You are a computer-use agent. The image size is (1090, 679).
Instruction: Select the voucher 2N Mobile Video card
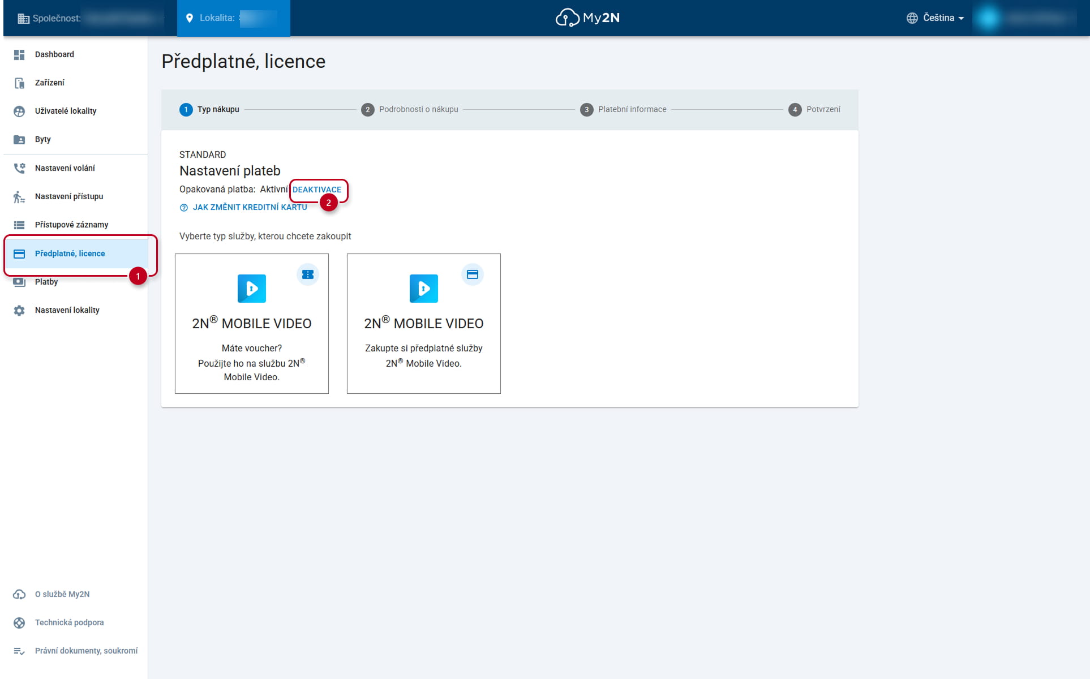(252, 324)
